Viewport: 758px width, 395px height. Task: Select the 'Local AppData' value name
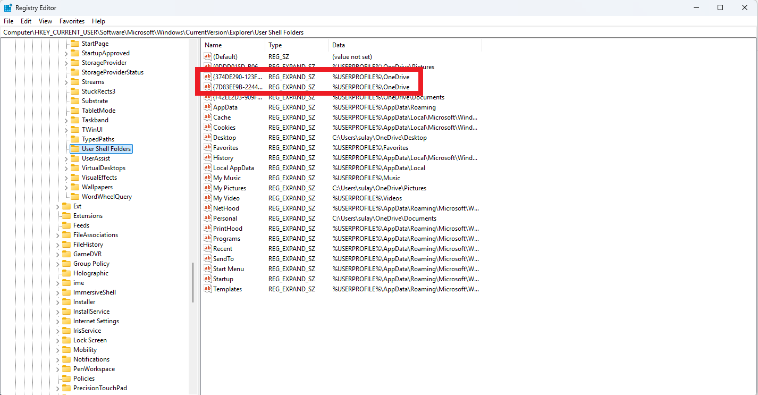click(233, 168)
